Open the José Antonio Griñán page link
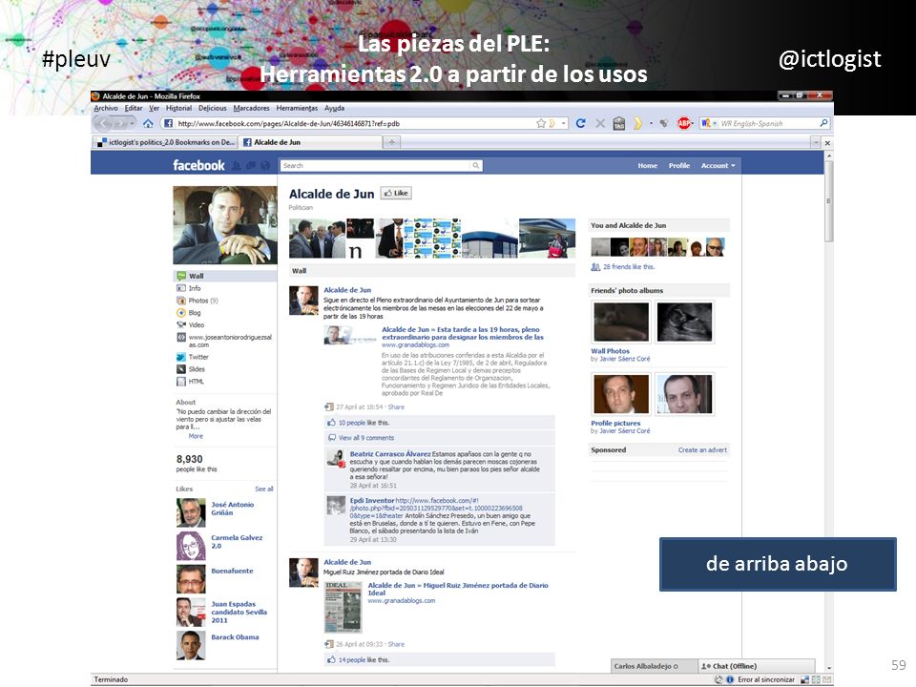This screenshot has height=687, width=916. (233, 509)
